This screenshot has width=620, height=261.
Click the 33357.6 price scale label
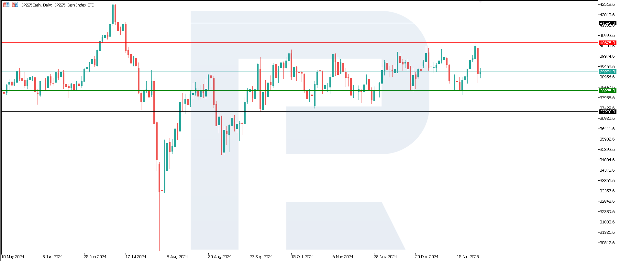coord(607,191)
